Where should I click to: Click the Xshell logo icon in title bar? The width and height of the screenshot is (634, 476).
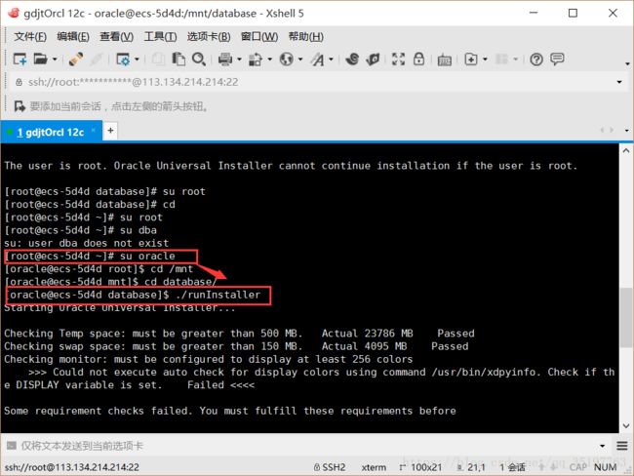[x=14, y=13]
